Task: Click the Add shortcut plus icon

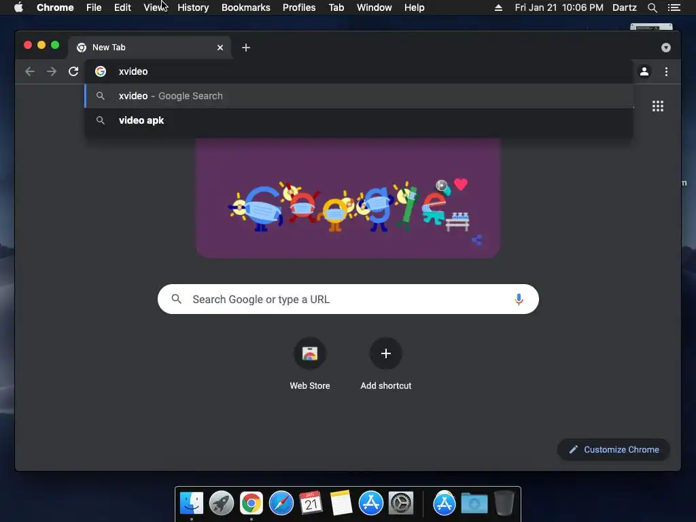Action: [x=386, y=353]
